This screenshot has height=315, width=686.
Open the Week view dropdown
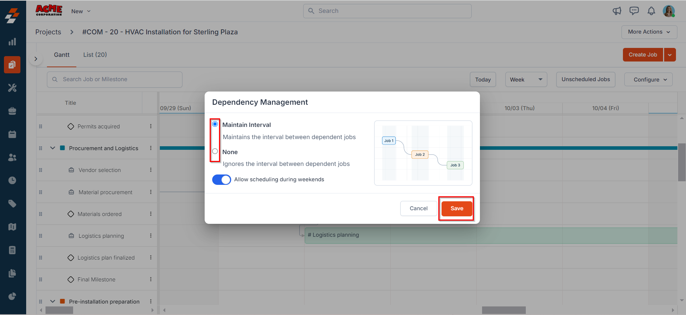pos(526,79)
